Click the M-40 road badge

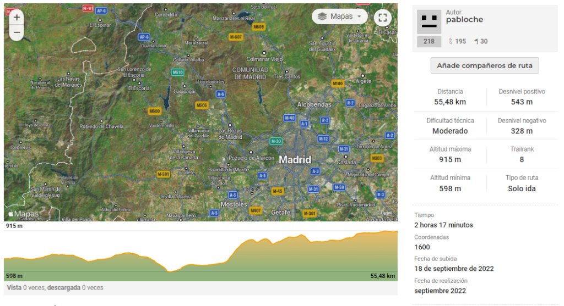[x=289, y=118]
